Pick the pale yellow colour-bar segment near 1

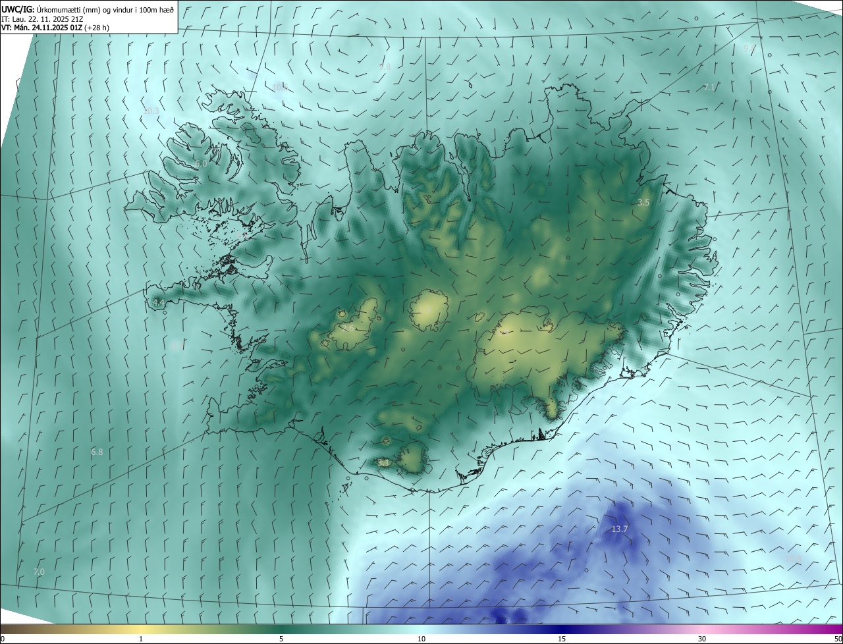141,629
